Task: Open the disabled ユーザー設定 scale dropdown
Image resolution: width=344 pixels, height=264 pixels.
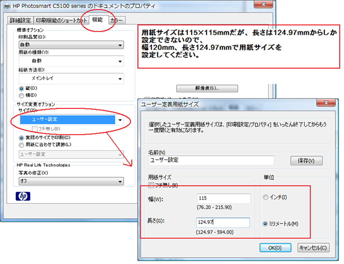Action: pos(71,155)
